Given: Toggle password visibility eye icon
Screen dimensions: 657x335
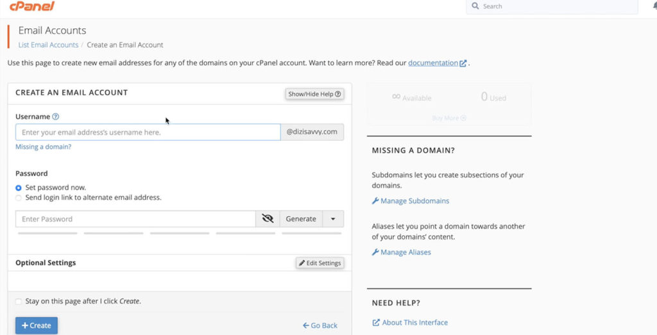Looking at the screenshot, I should [x=268, y=218].
